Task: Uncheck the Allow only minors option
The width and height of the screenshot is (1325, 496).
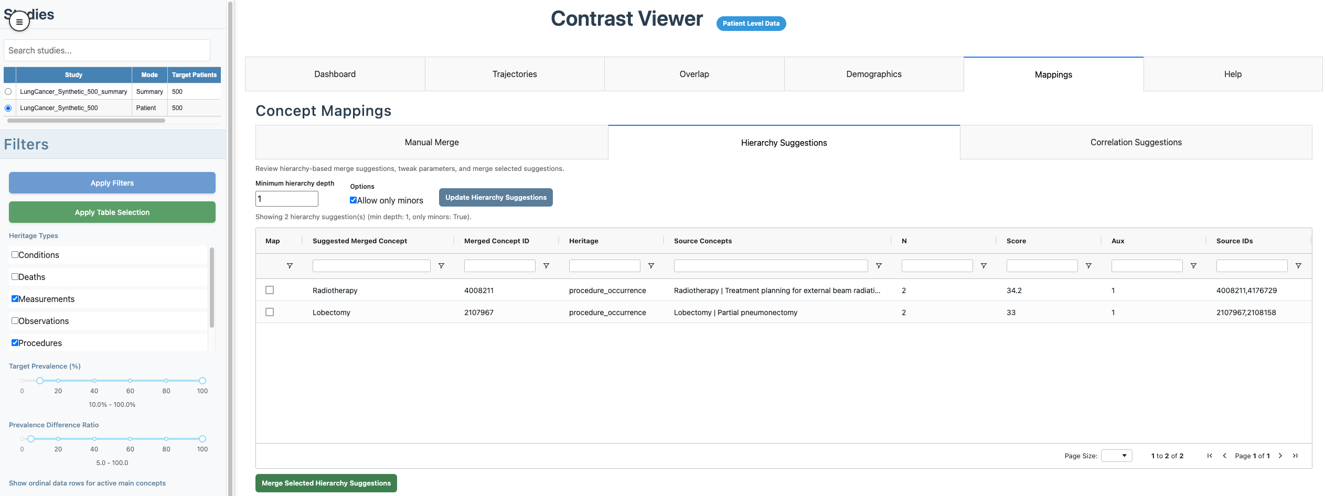Action: coord(353,200)
